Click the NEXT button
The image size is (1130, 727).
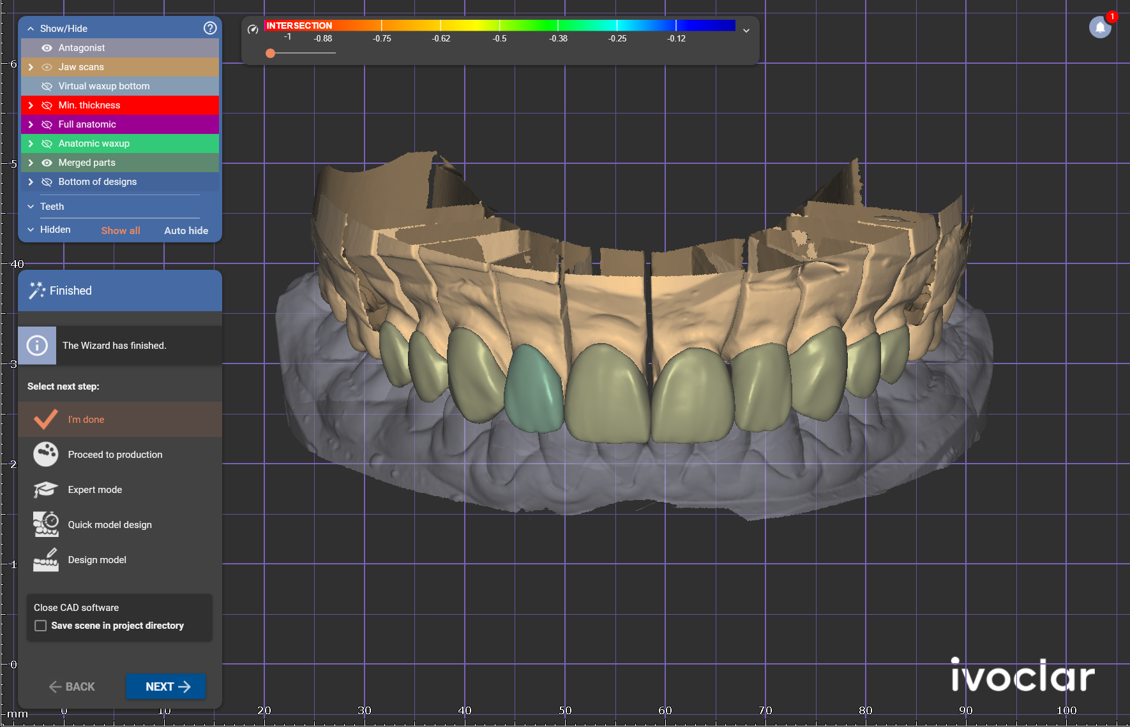tap(166, 686)
